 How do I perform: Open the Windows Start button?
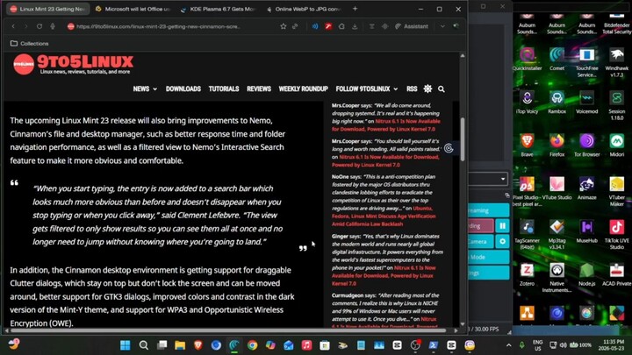pos(125,345)
